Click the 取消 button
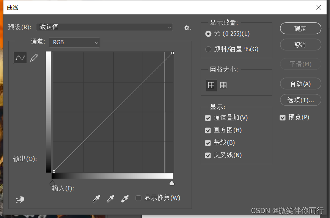330x218 pixels. point(300,45)
